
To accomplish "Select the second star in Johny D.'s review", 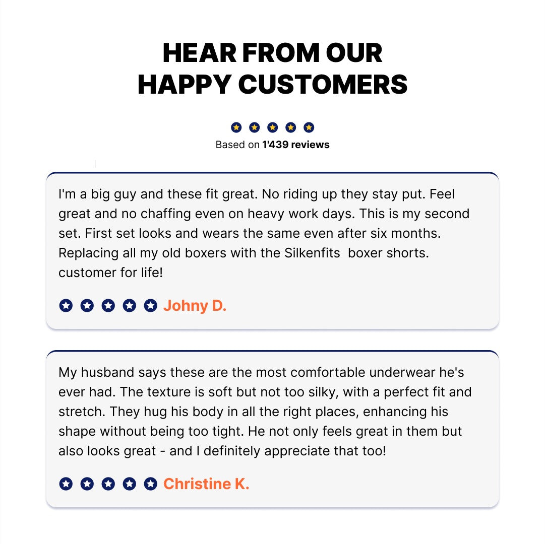I will click(87, 305).
